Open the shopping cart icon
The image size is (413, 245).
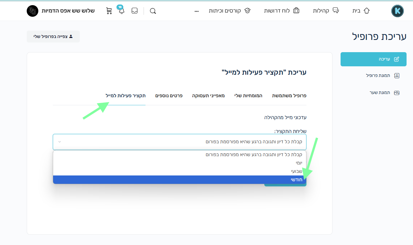coord(109,11)
